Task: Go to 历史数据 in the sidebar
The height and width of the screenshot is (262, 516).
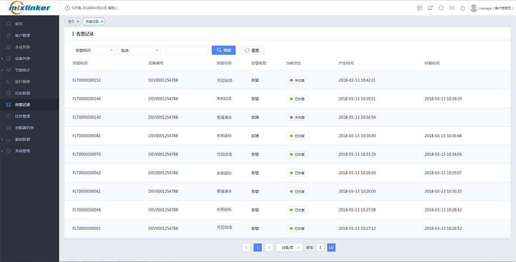Action: pos(22,93)
